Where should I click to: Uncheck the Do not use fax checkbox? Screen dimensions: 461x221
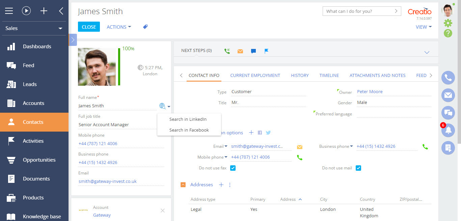tap(233, 168)
